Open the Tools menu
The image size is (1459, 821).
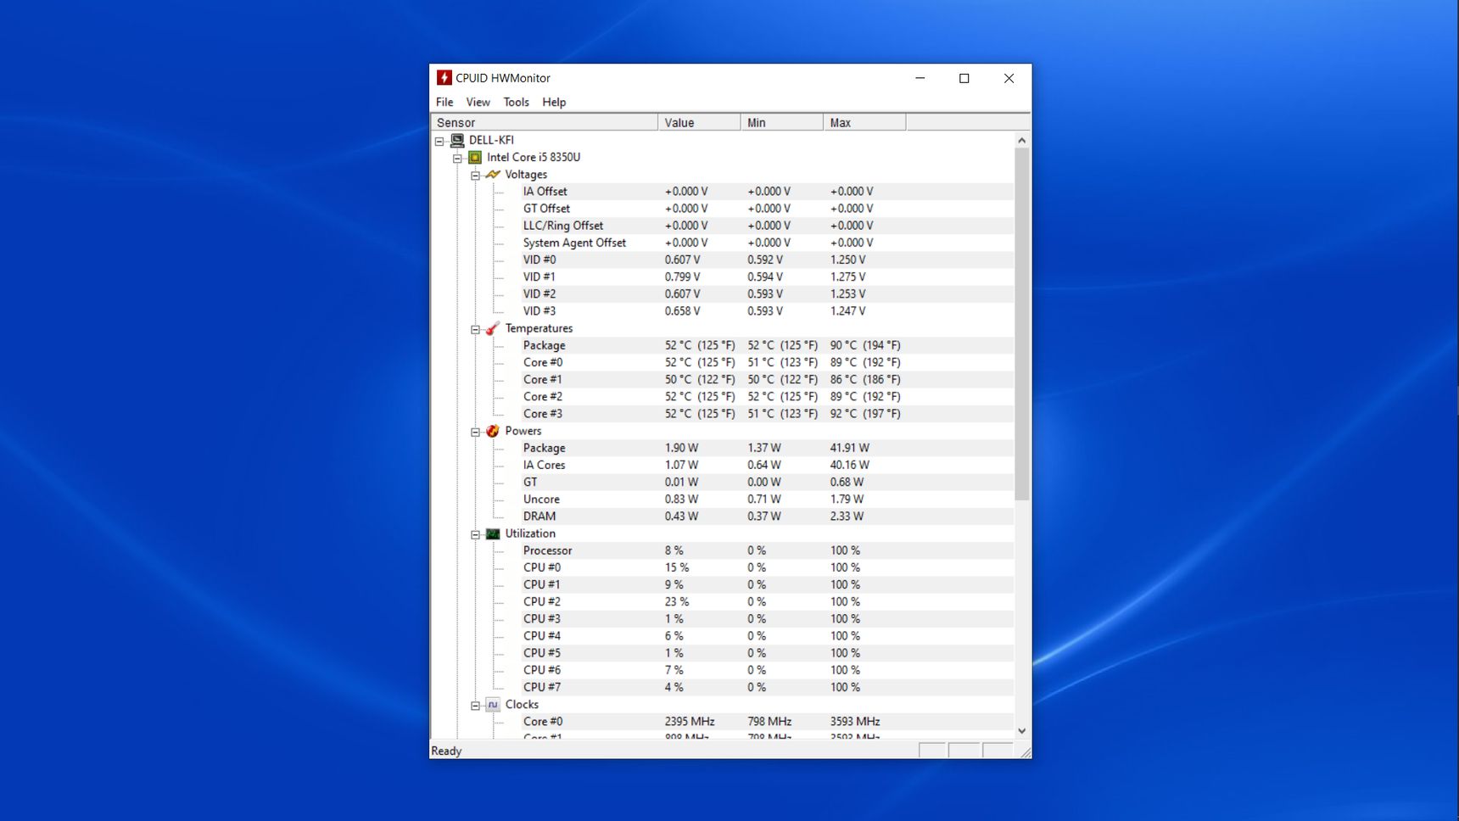click(516, 102)
